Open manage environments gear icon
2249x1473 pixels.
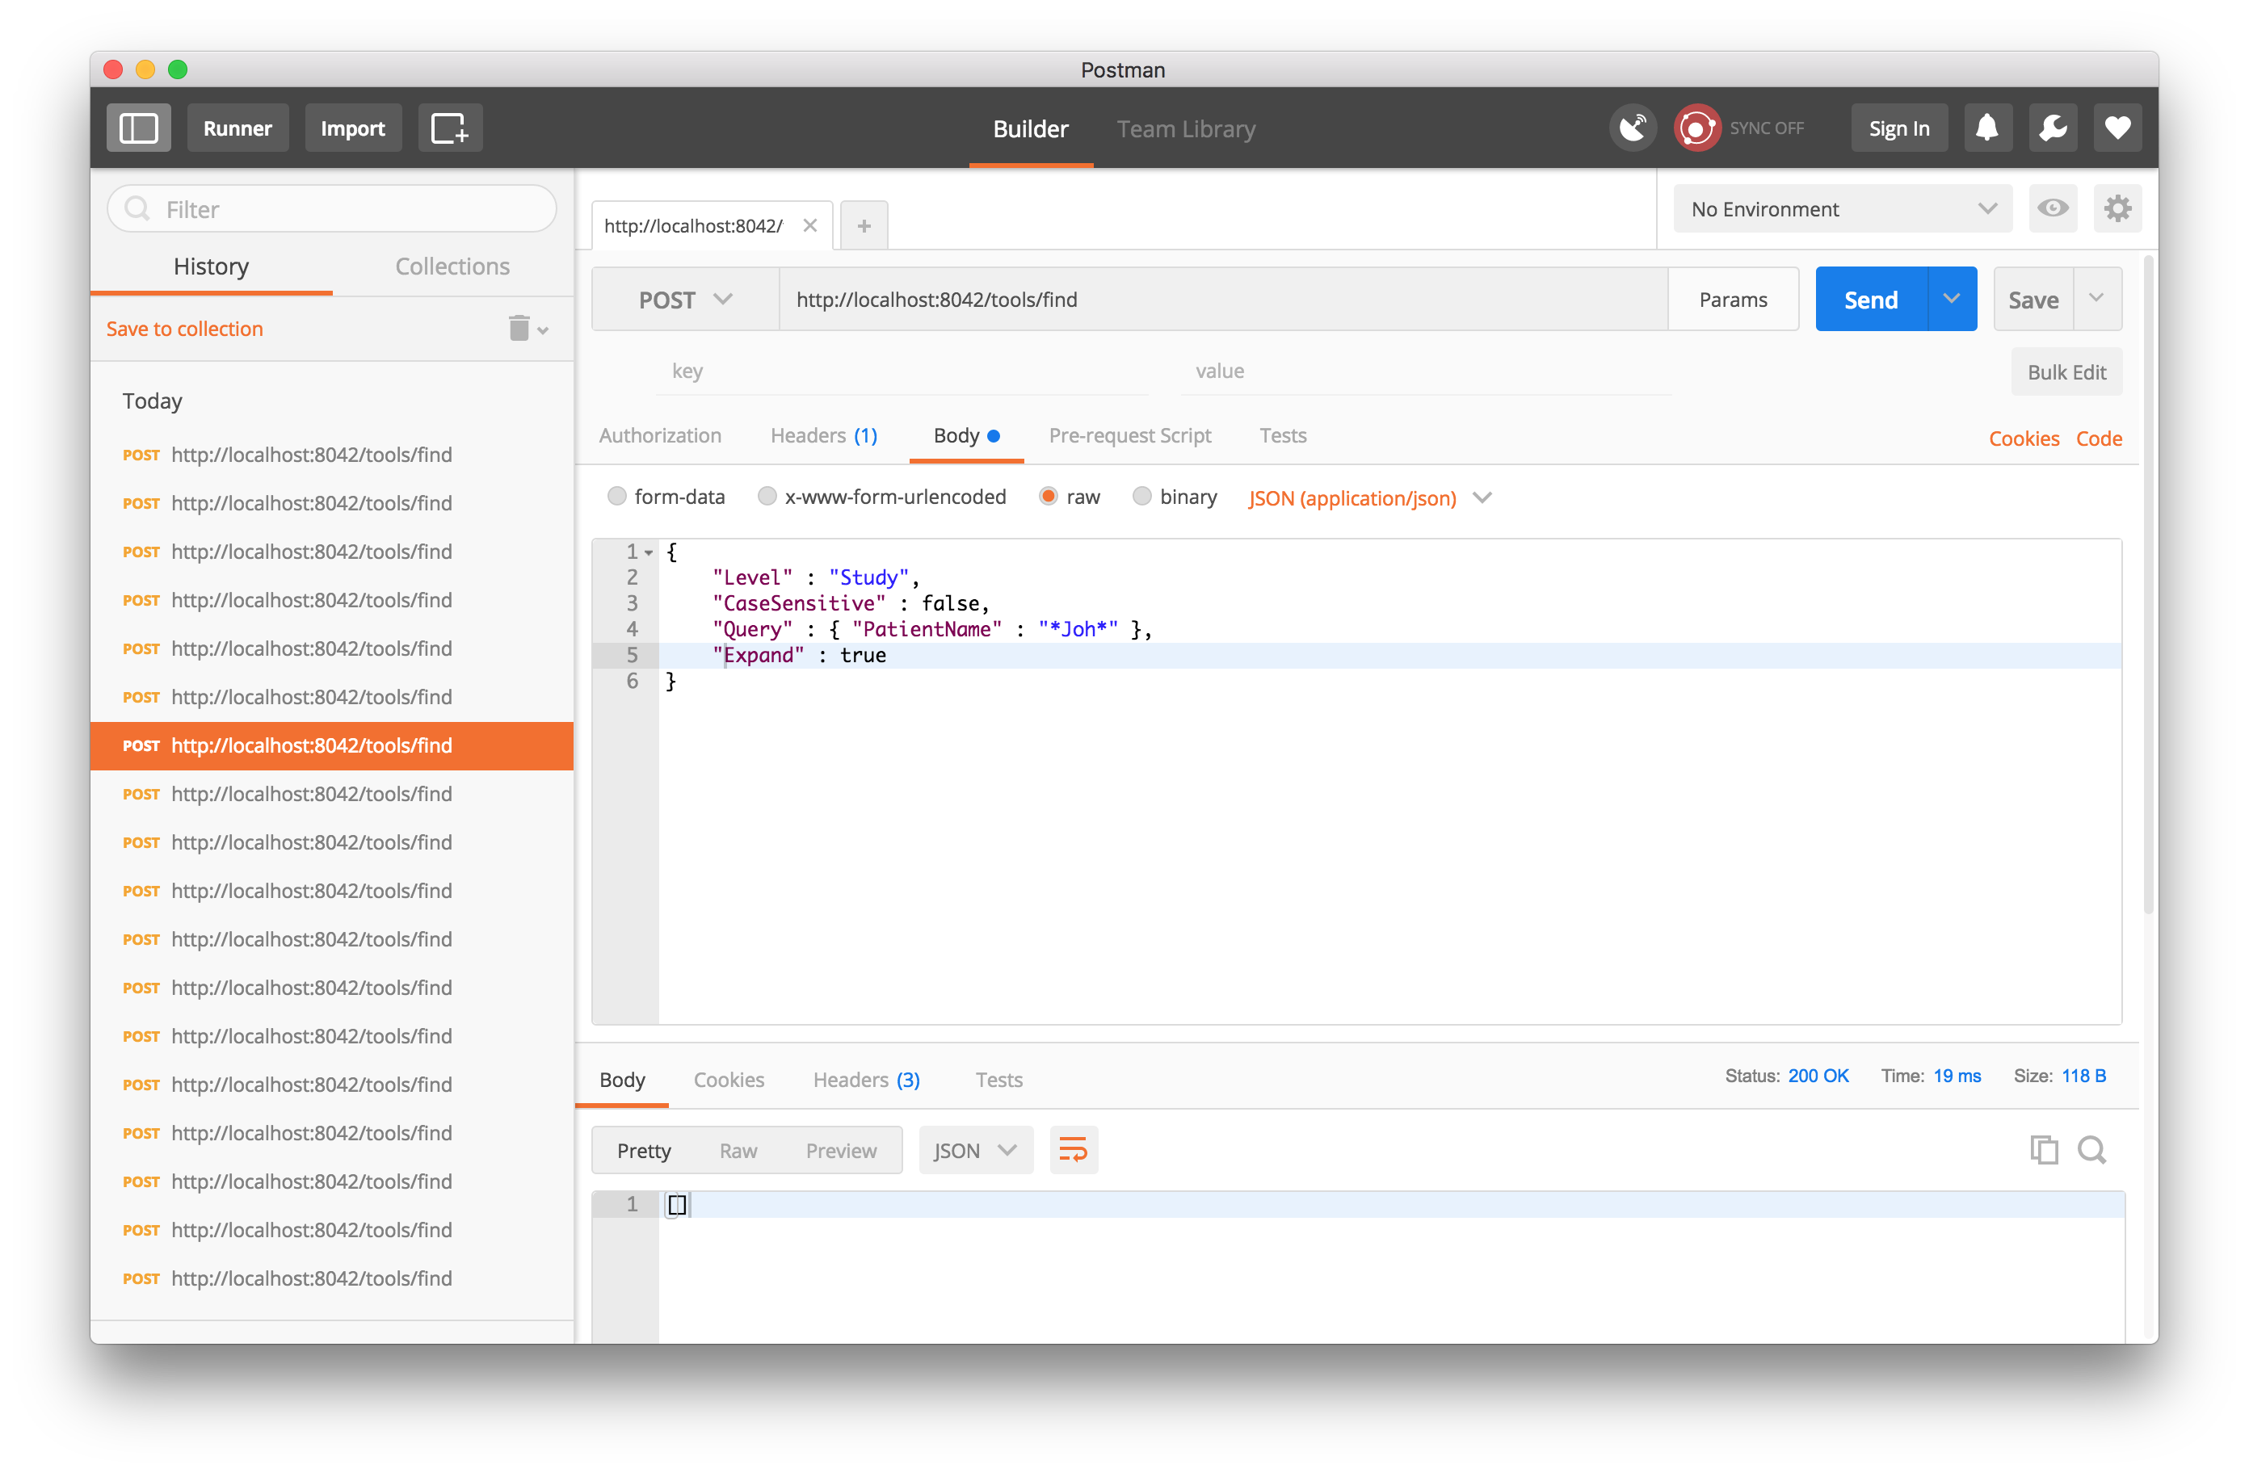(2117, 209)
